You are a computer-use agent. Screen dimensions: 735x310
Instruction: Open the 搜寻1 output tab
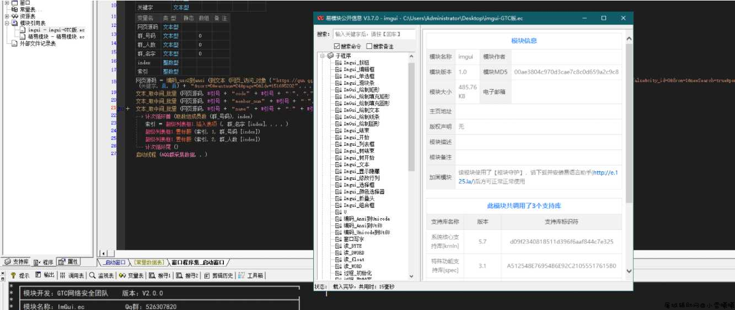160,275
